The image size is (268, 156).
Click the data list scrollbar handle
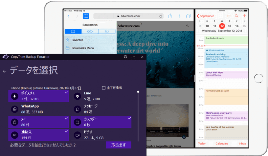[x=138, y=92]
